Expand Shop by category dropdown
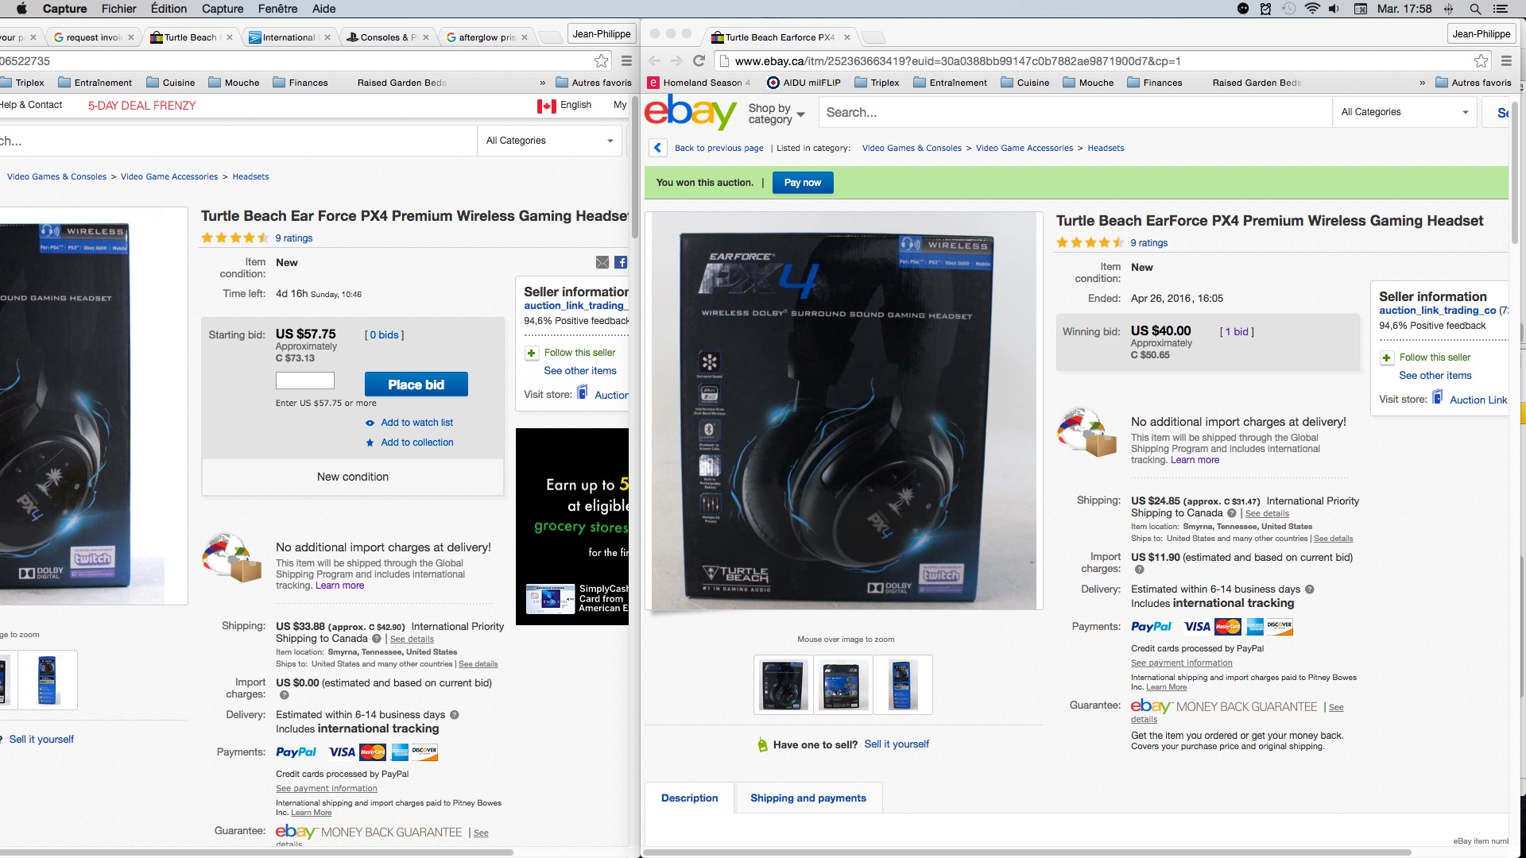This screenshot has height=858, width=1526. tap(777, 114)
